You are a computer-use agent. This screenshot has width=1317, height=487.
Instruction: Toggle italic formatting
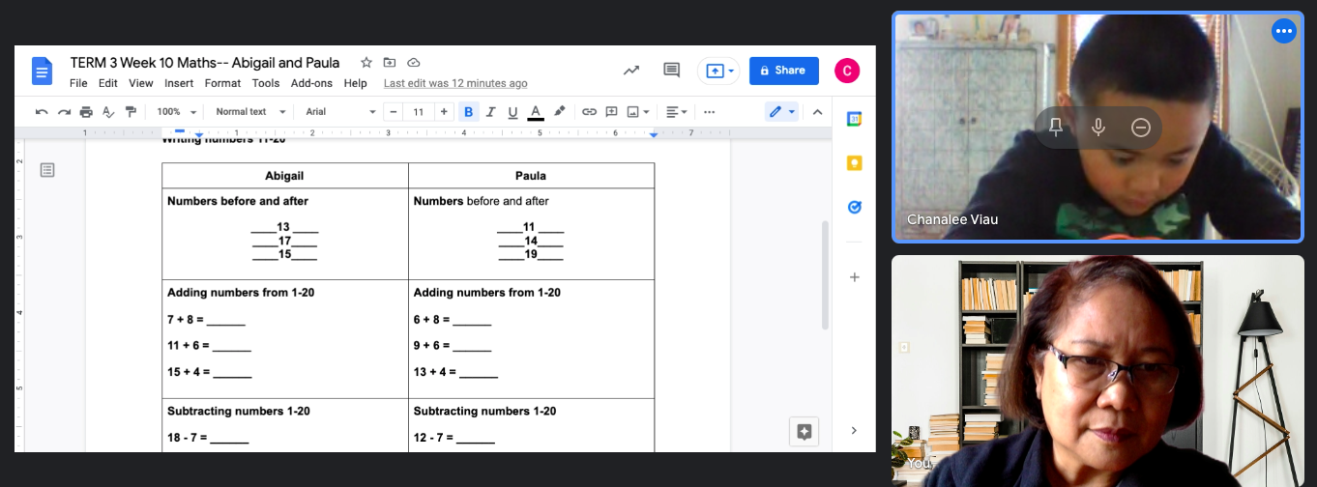coord(490,112)
